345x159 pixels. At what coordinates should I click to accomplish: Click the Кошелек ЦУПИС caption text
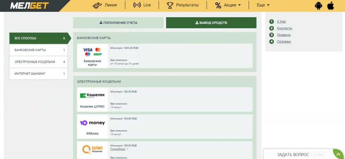coord(92,106)
